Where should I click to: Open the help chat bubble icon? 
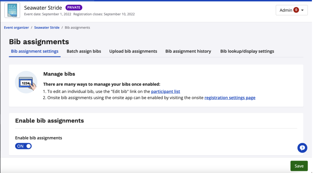point(302,148)
